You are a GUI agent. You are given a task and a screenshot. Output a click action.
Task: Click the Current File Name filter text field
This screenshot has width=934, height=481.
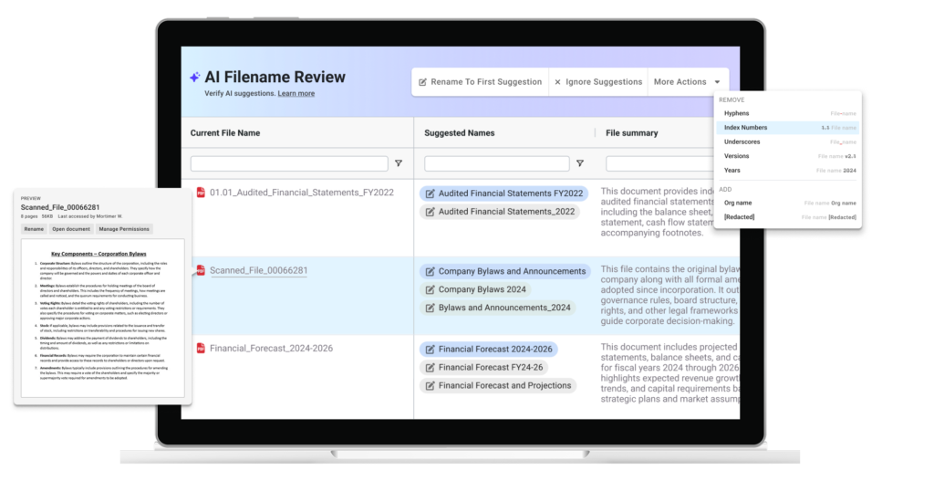[x=289, y=164]
